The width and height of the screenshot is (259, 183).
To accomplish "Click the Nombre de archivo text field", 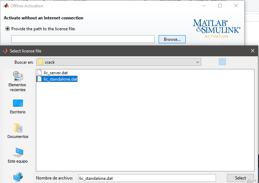I will (147, 178).
